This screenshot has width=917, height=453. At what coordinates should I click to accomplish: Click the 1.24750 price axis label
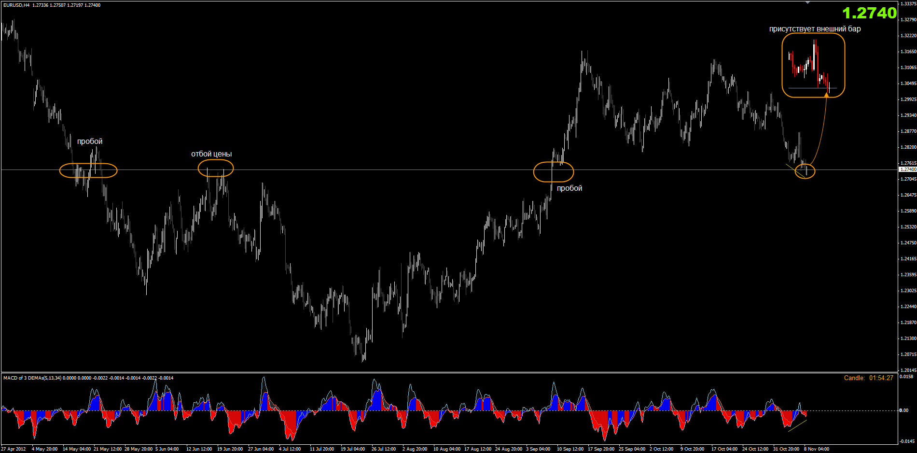908,243
